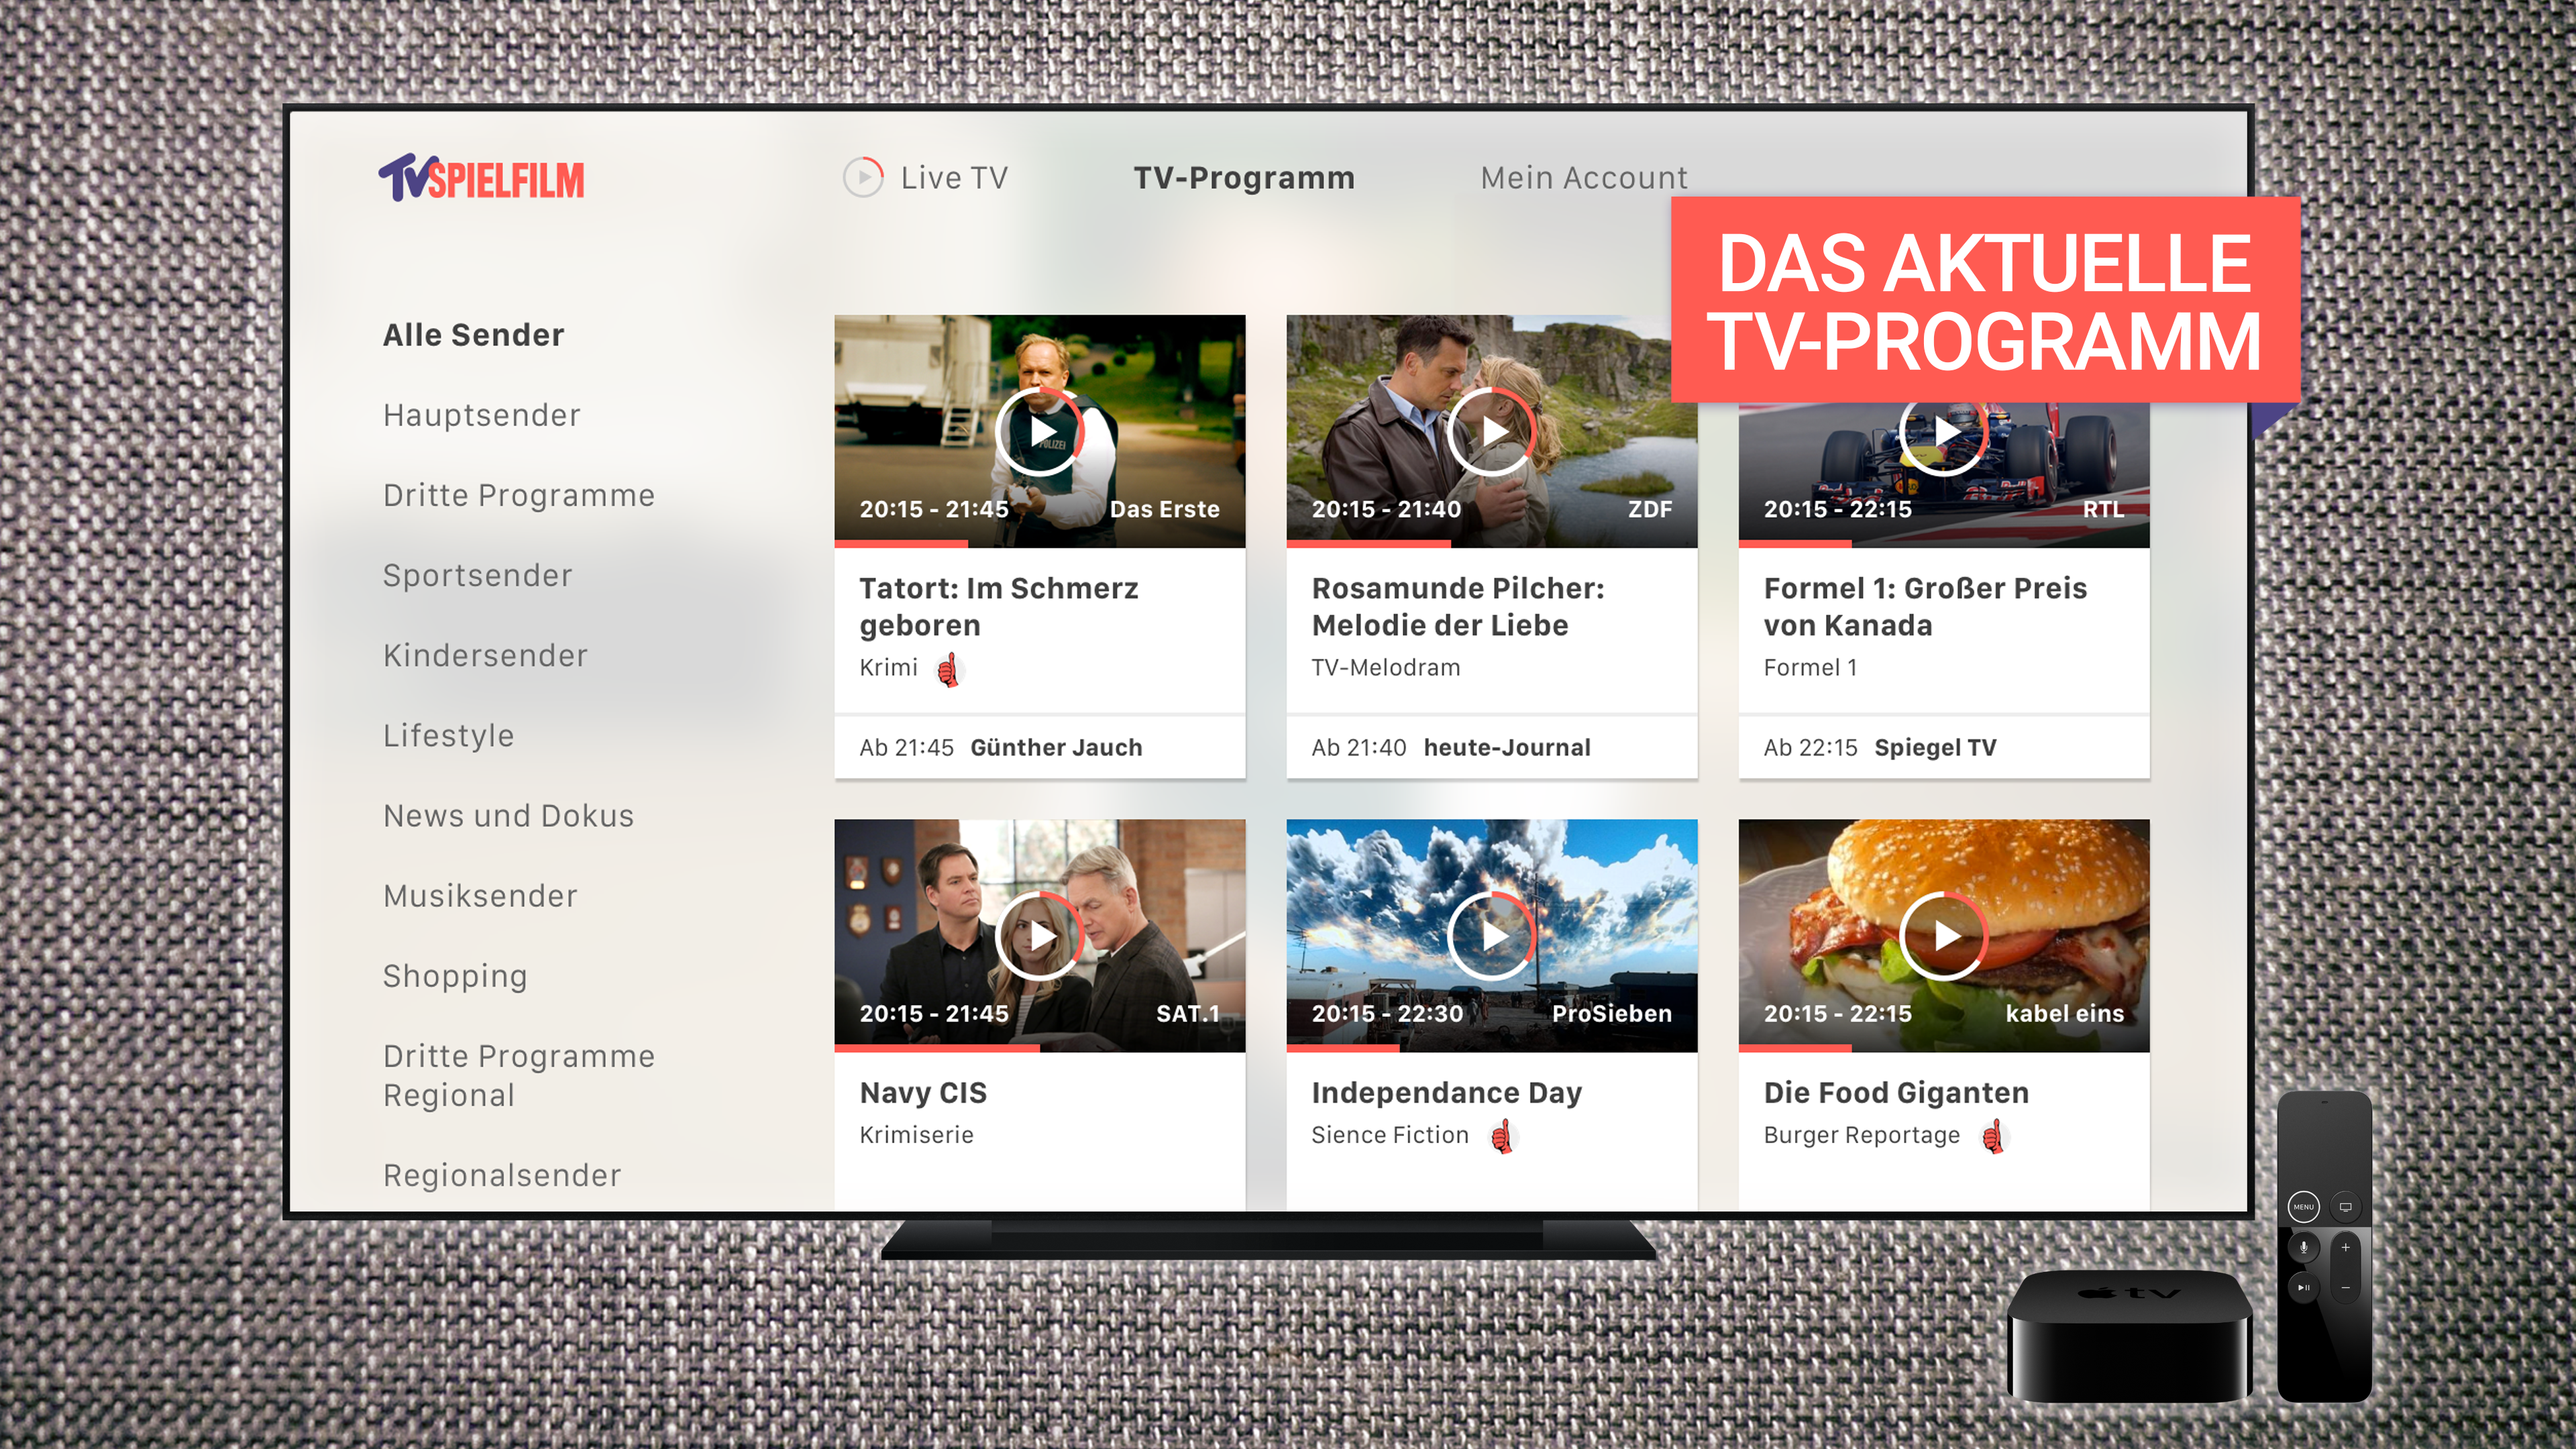Play Die Food Giganten on kabel eins
This screenshot has width=2576, height=1449.
click(x=1944, y=936)
